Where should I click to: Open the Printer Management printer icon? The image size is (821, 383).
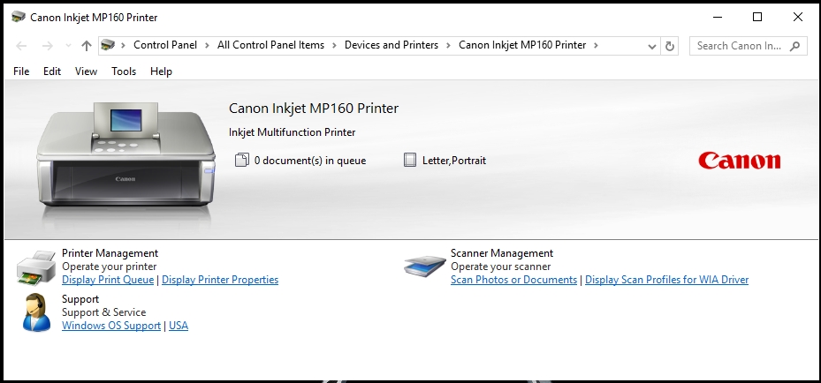[x=35, y=267]
